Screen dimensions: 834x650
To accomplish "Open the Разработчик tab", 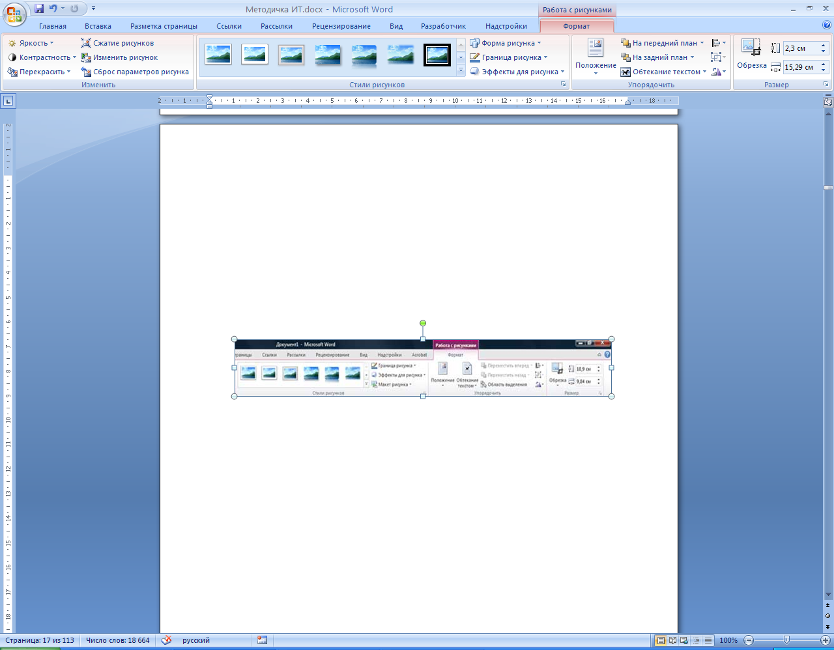I will click(x=443, y=26).
